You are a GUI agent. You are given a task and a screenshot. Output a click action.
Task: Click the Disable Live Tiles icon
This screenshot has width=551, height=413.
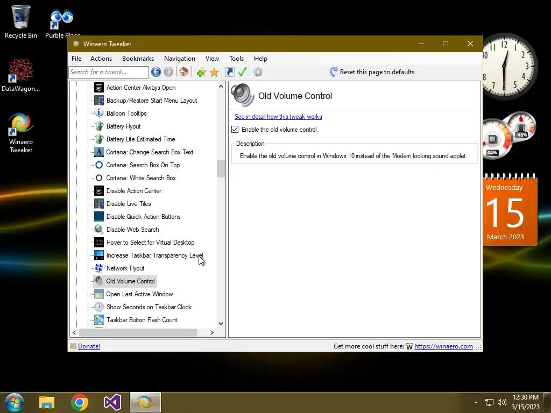point(99,204)
